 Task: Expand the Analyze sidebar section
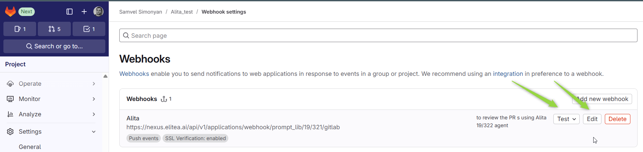(x=51, y=114)
